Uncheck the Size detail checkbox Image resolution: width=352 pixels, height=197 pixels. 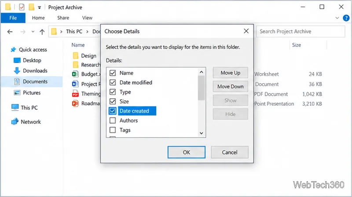coord(113,101)
